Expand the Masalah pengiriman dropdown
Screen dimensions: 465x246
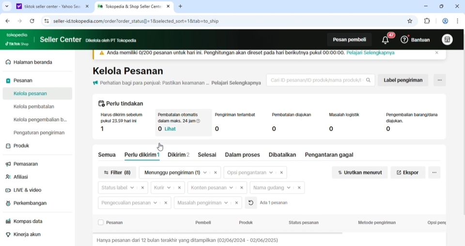coord(226,203)
